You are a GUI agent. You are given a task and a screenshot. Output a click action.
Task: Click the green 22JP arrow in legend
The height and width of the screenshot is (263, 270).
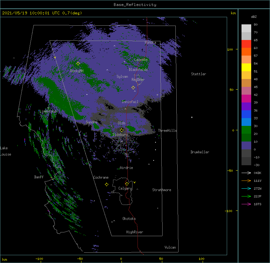(246, 196)
